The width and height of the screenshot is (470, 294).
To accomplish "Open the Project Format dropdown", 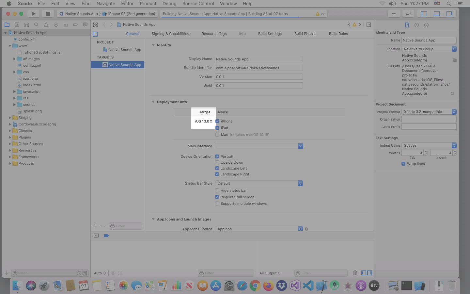I will (429, 112).
